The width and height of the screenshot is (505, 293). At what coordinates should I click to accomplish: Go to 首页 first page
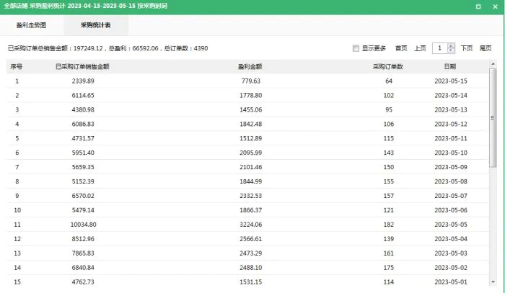click(401, 48)
